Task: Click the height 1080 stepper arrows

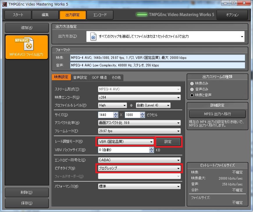Action: pos(142,115)
